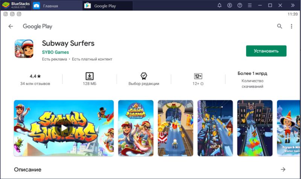Click the Установить install button

pos(266,51)
